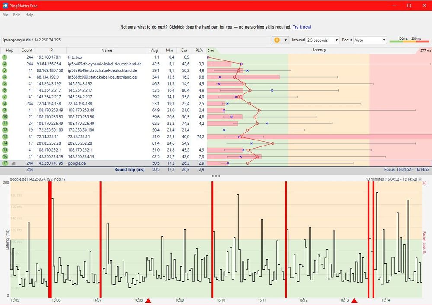Screen dimensions: 432x305
Task: Select IP 145.254.3.192 in hop 5
Action: pyautogui.click(x=49, y=84)
